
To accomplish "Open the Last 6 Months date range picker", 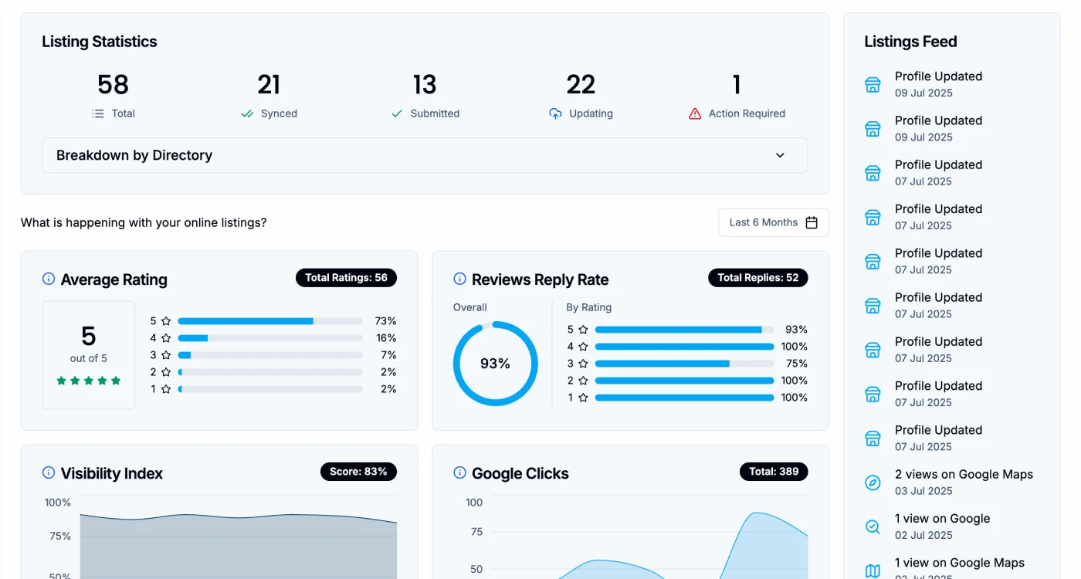I will coord(774,222).
